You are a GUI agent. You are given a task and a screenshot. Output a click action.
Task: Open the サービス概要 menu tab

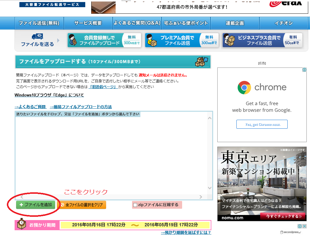[88, 23]
